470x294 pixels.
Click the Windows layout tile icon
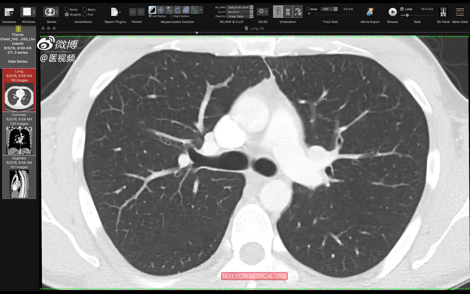pyautogui.click(x=27, y=12)
